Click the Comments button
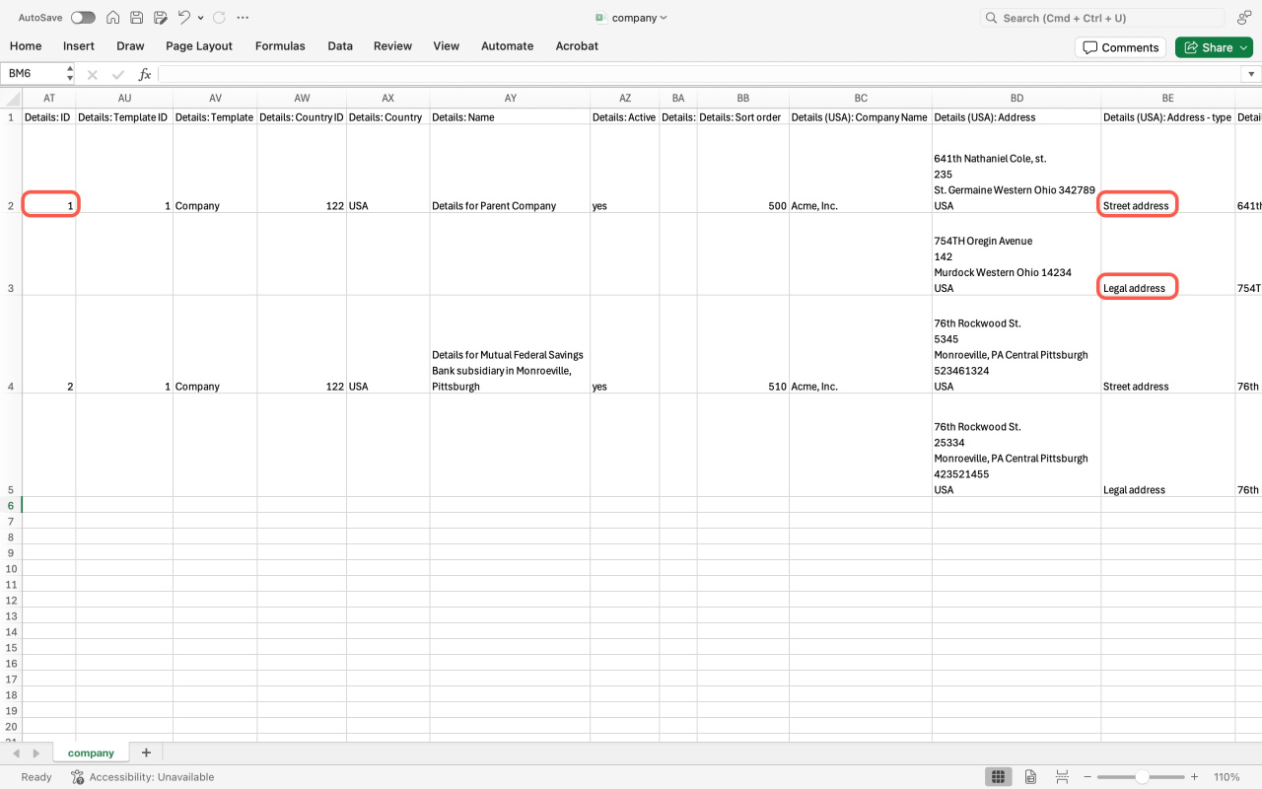The height and width of the screenshot is (789, 1262). point(1120,47)
